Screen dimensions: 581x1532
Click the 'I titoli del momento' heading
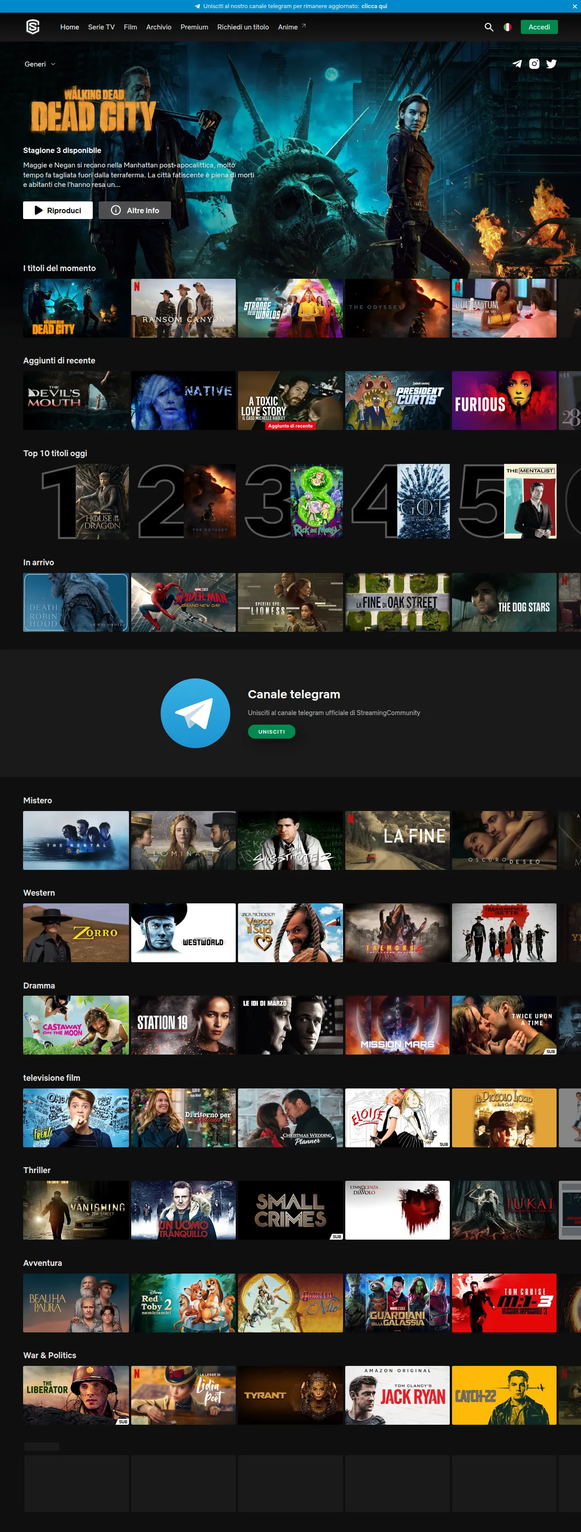[x=59, y=268]
